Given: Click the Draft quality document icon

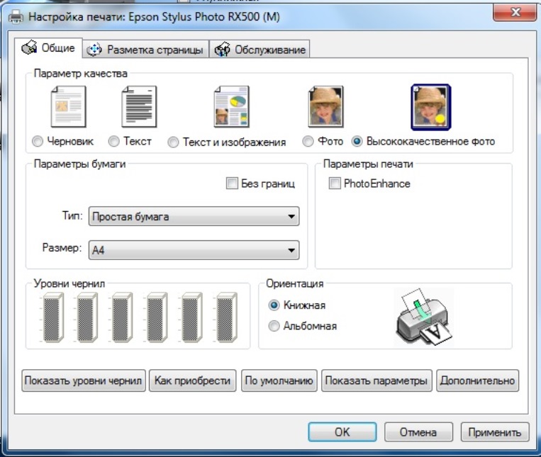Looking at the screenshot, I should (x=68, y=107).
